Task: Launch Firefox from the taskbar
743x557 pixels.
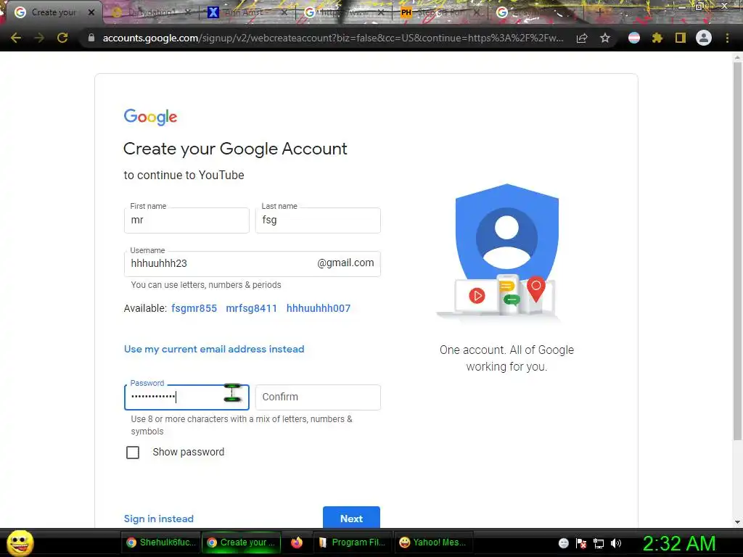Action: pos(297,542)
